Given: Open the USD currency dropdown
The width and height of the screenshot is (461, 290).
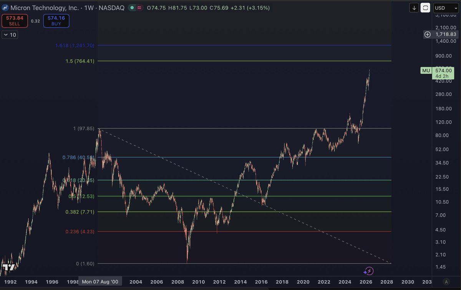Looking at the screenshot, I should (446, 8).
